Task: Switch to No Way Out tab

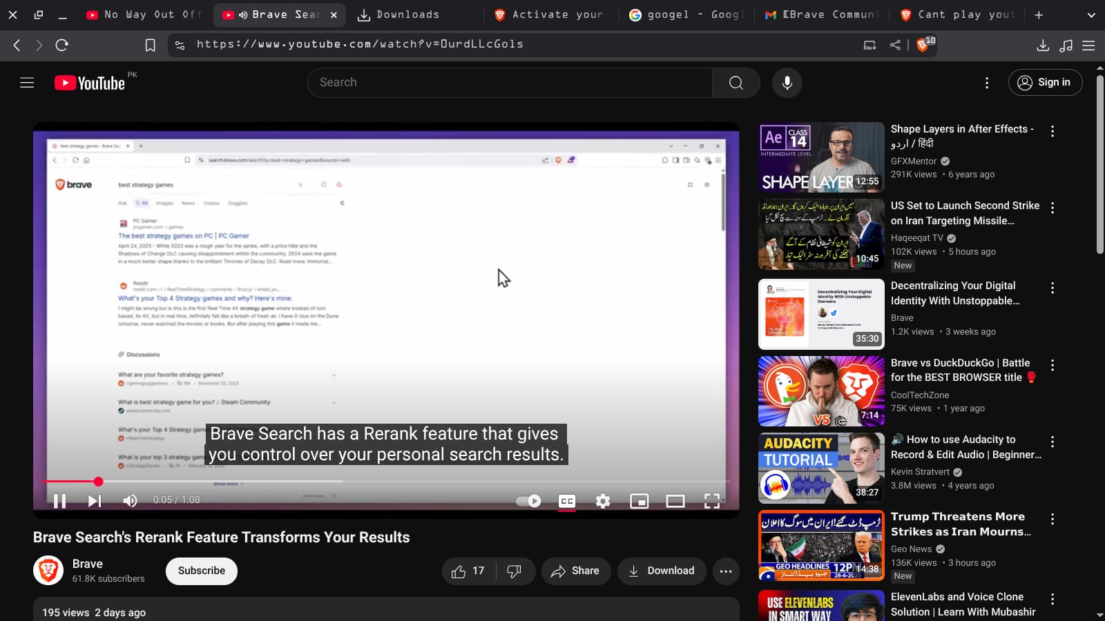Action: [145, 14]
